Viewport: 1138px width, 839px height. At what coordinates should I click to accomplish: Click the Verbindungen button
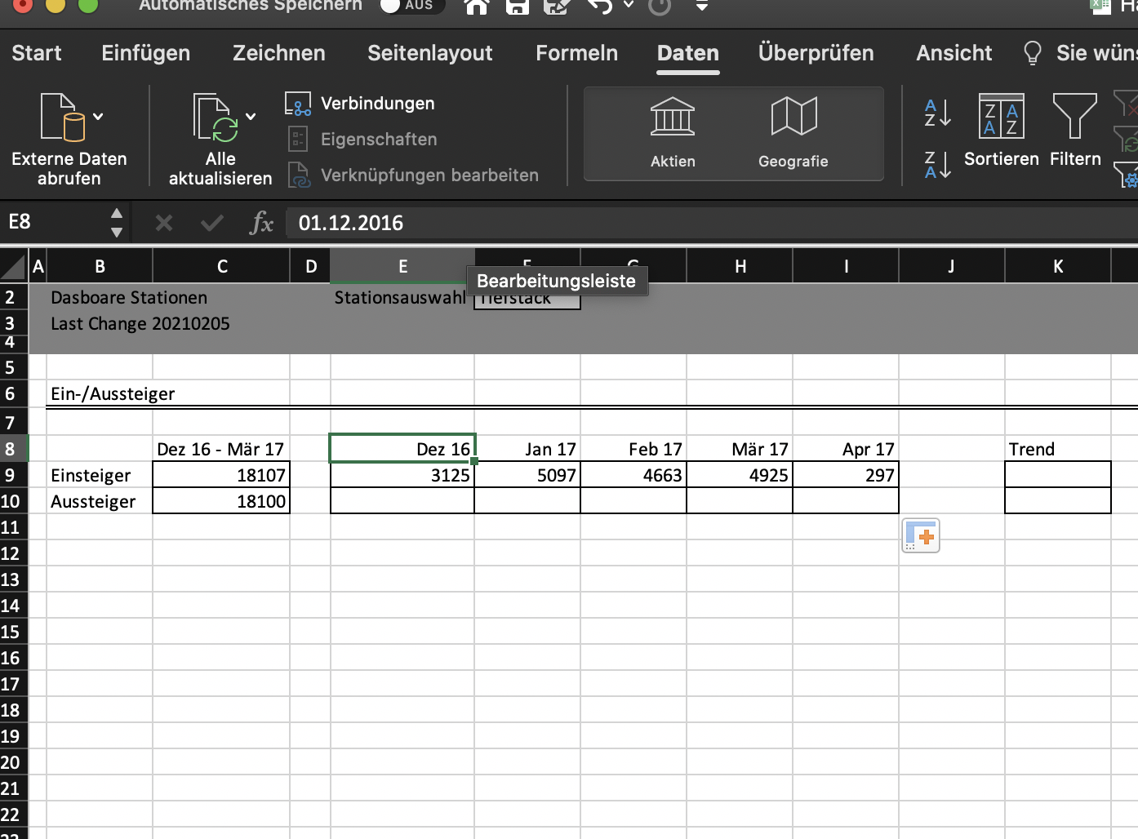click(x=376, y=104)
